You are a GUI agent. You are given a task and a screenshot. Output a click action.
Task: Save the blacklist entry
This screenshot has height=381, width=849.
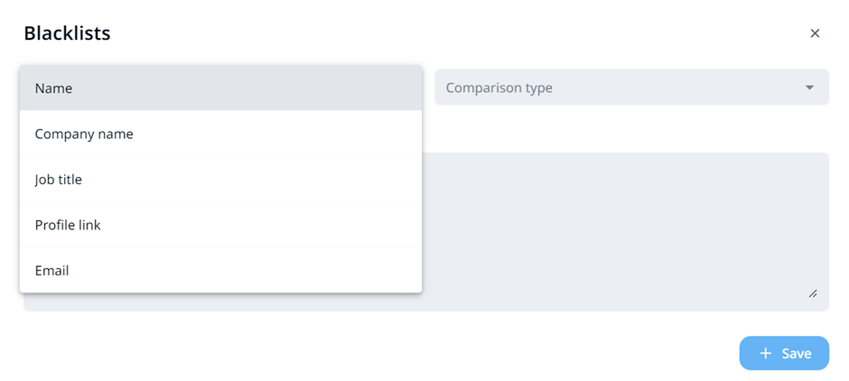click(784, 353)
